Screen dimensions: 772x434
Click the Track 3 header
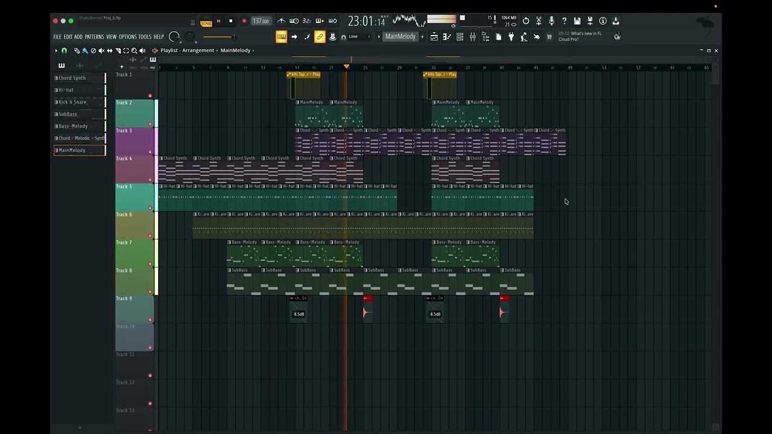tap(134, 142)
